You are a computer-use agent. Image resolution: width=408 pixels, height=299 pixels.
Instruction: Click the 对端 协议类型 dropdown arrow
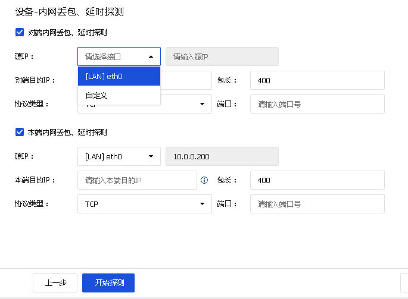pyautogui.click(x=202, y=104)
